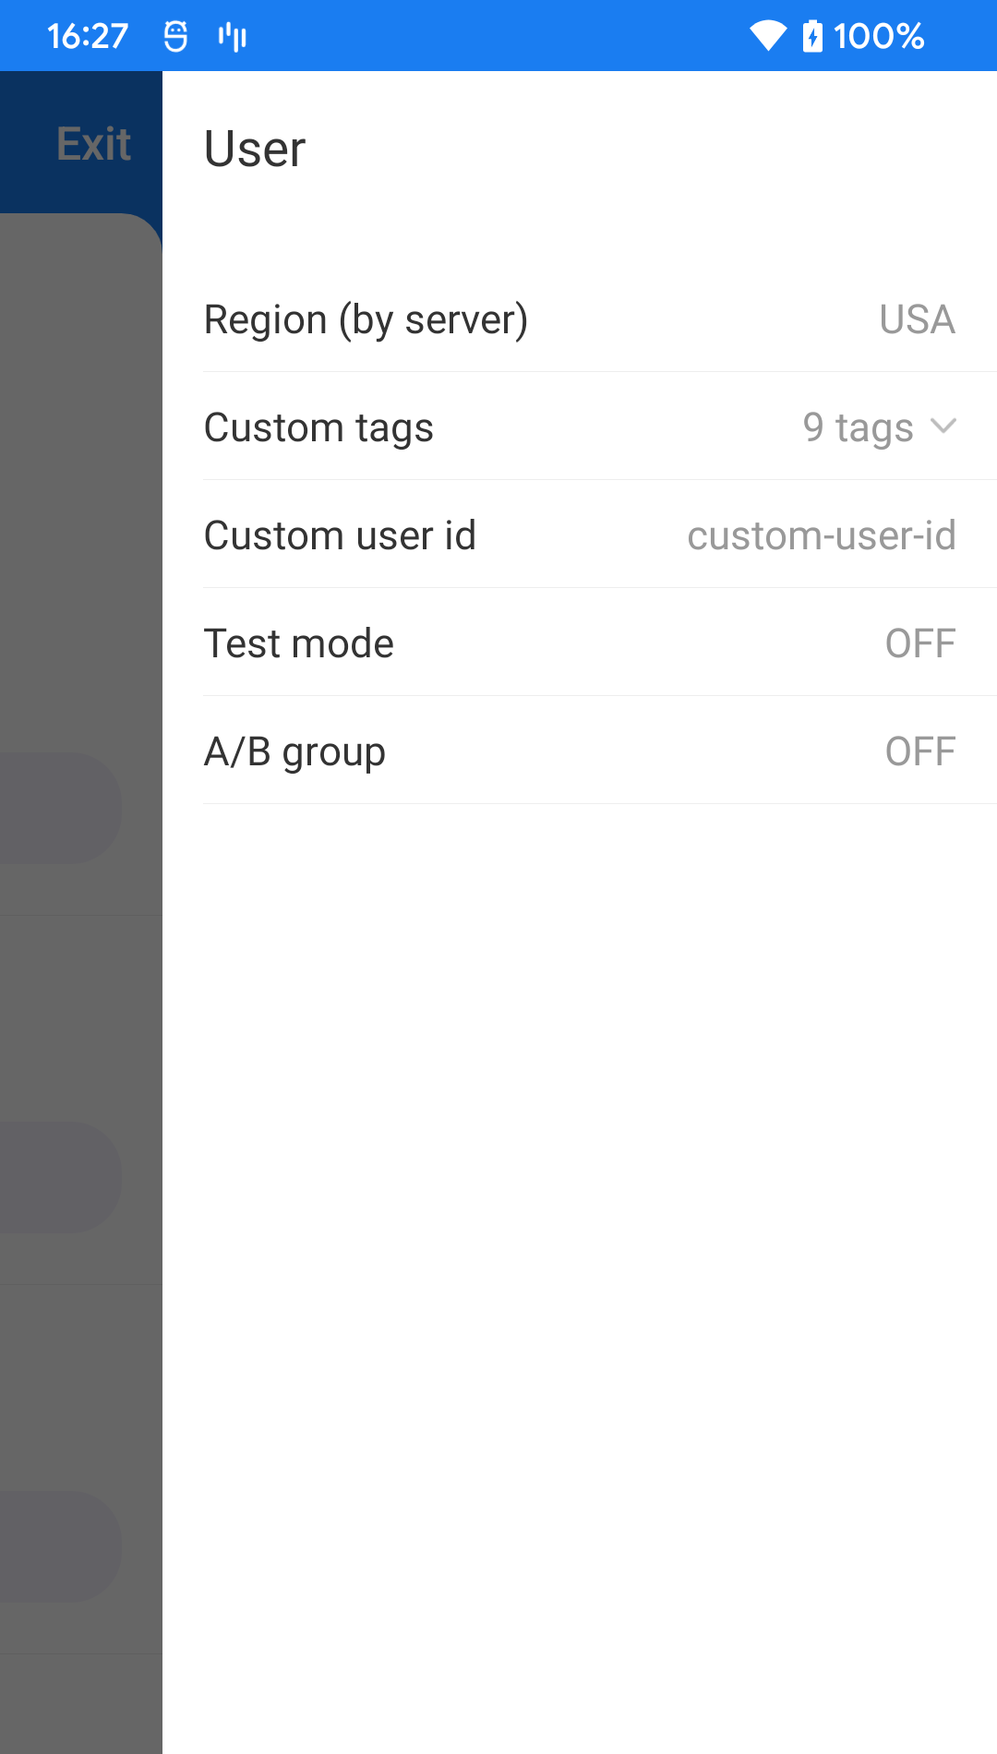Image resolution: width=997 pixels, height=1754 pixels.
Task: Click the User screen title
Action: (x=255, y=149)
